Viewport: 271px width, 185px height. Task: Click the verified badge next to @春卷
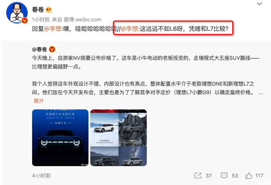tap(52, 49)
